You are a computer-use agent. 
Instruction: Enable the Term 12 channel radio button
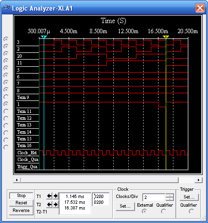(x=6, y=119)
